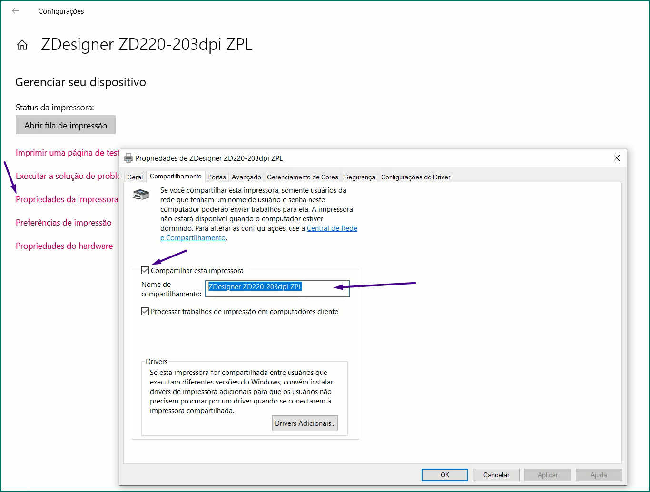Click the Aplicar button
This screenshot has width=650, height=492.
pyautogui.click(x=548, y=475)
